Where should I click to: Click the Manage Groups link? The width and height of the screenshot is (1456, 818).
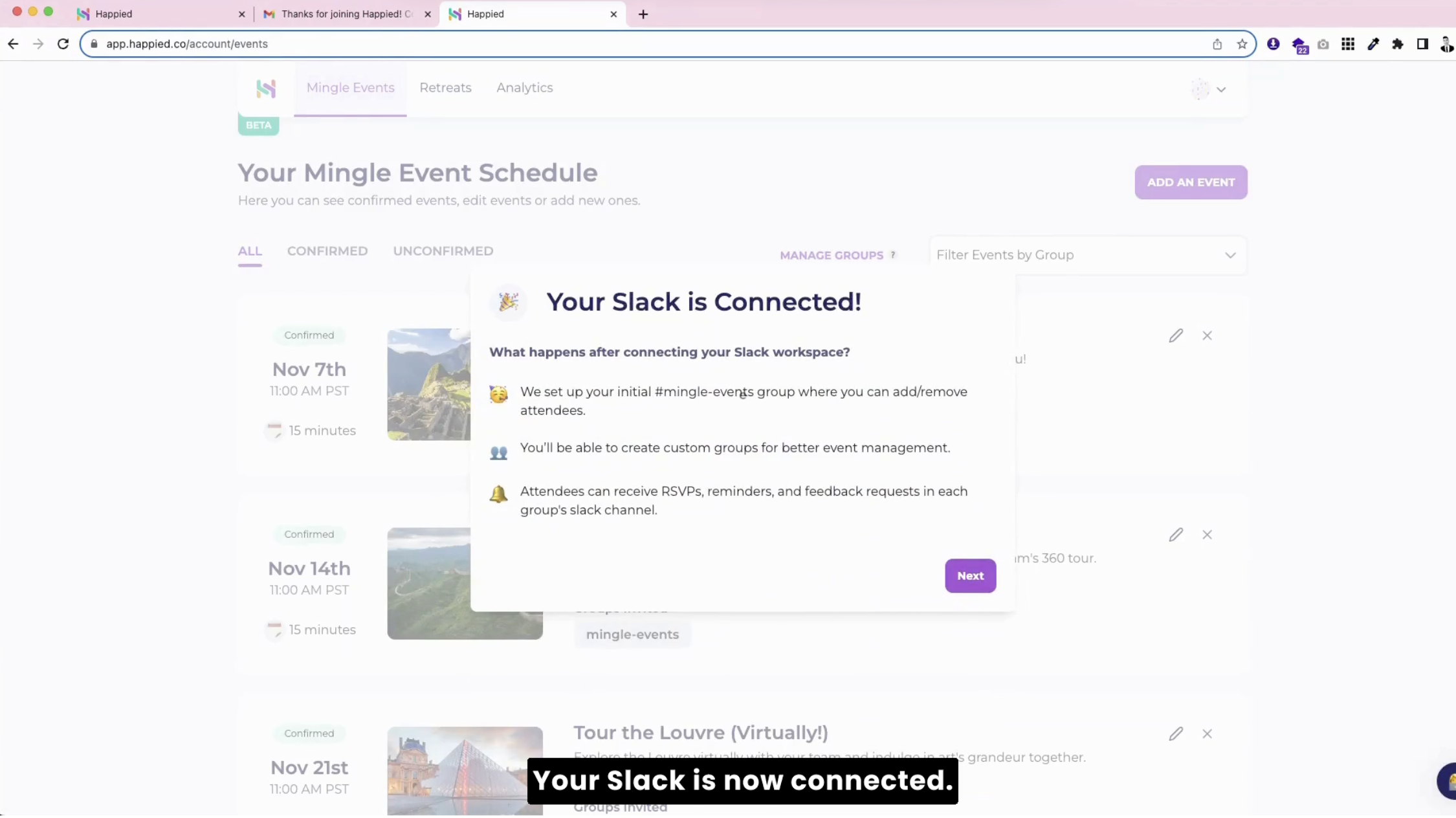(831, 256)
